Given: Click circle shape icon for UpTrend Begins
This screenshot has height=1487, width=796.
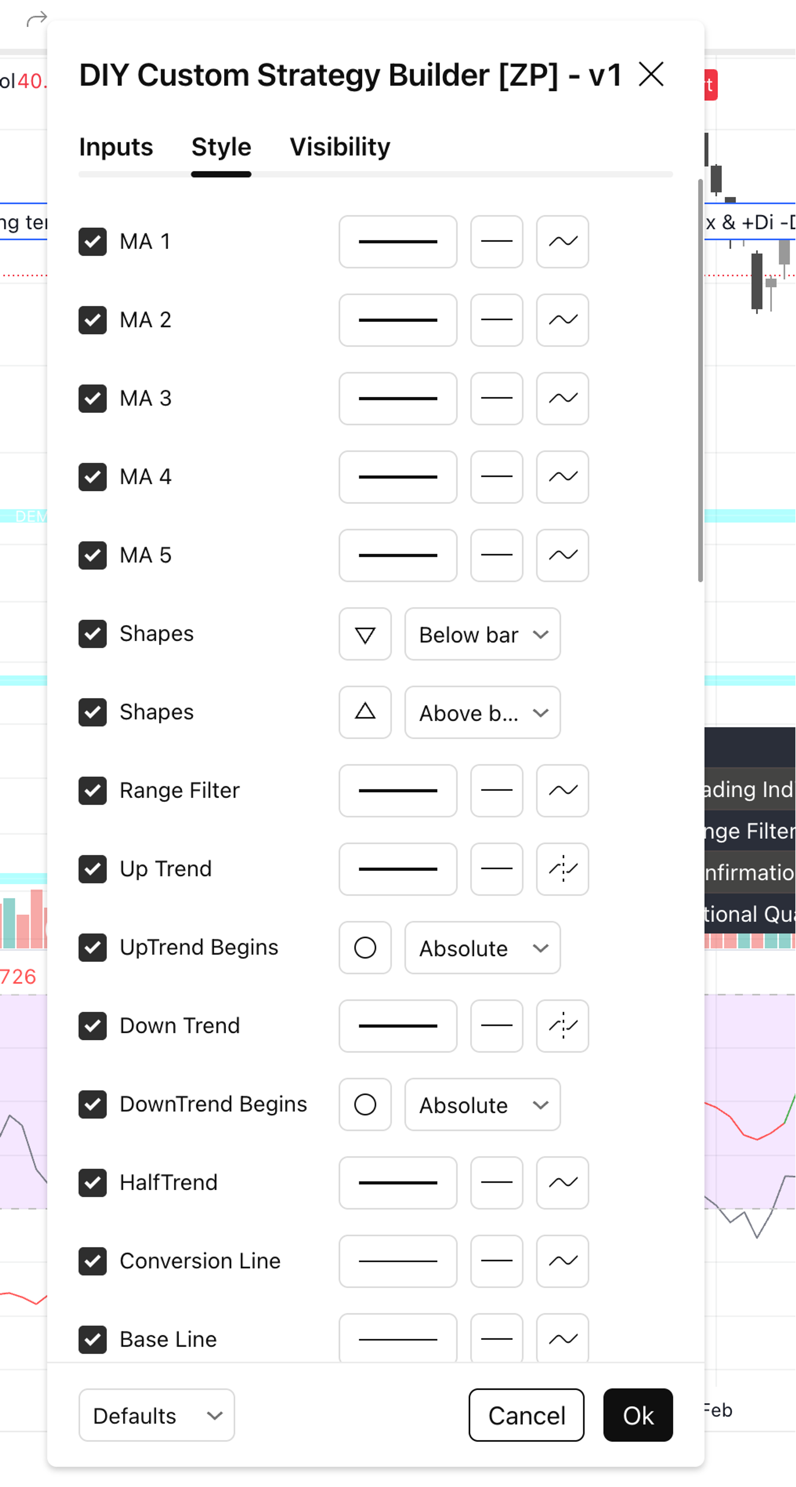Looking at the screenshot, I should coord(365,947).
